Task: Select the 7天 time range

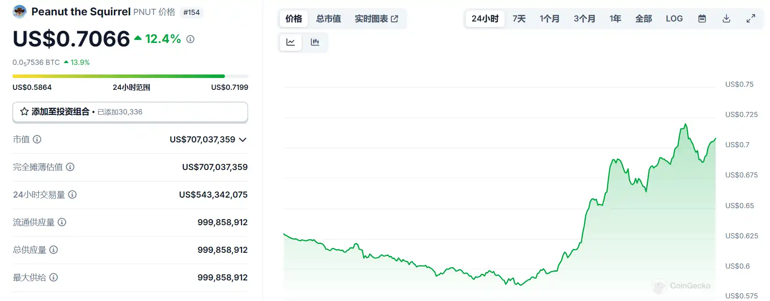Action: [x=519, y=19]
